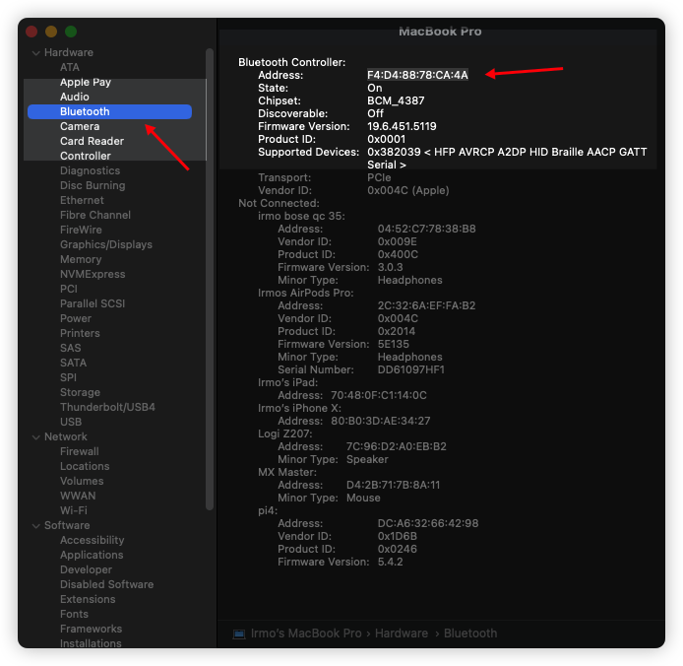Click the Bluetooth address F4:D4:88:78:CA:4A
This screenshot has height=666, width=683.
(x=417, y=75)
